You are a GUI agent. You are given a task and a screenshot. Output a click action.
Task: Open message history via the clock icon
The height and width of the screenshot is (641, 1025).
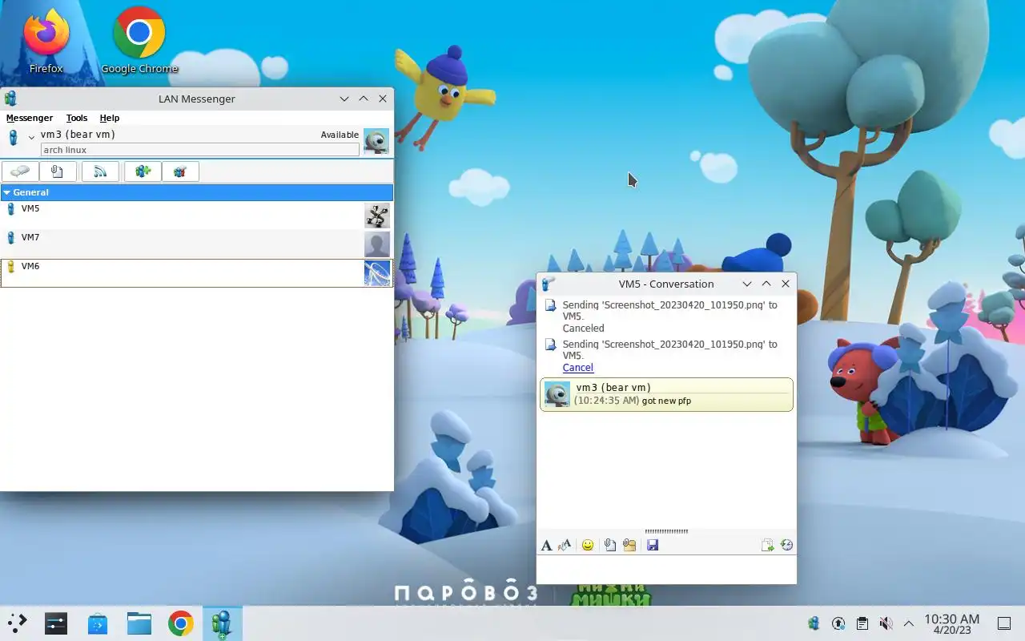pos(786,546)
